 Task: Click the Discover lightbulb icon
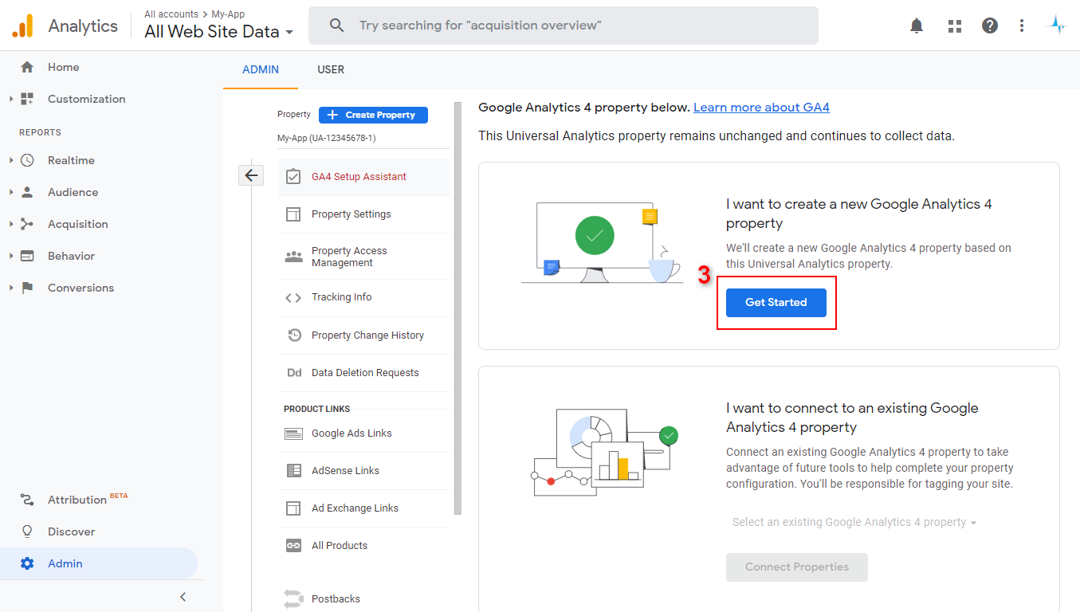pos(27,532)
